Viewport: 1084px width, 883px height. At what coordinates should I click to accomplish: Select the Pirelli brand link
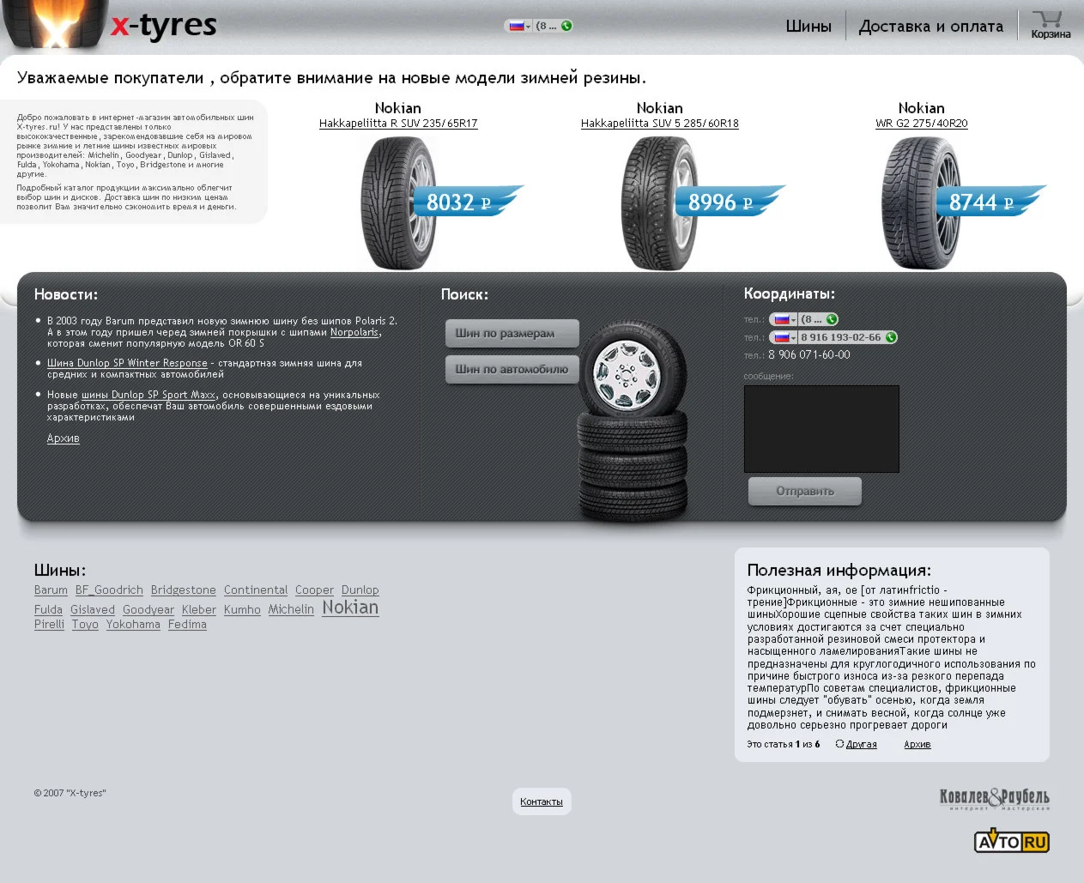click(x=49, y=625)
